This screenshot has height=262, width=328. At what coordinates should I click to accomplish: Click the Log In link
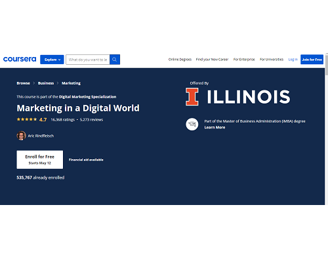tap(293, 60)
